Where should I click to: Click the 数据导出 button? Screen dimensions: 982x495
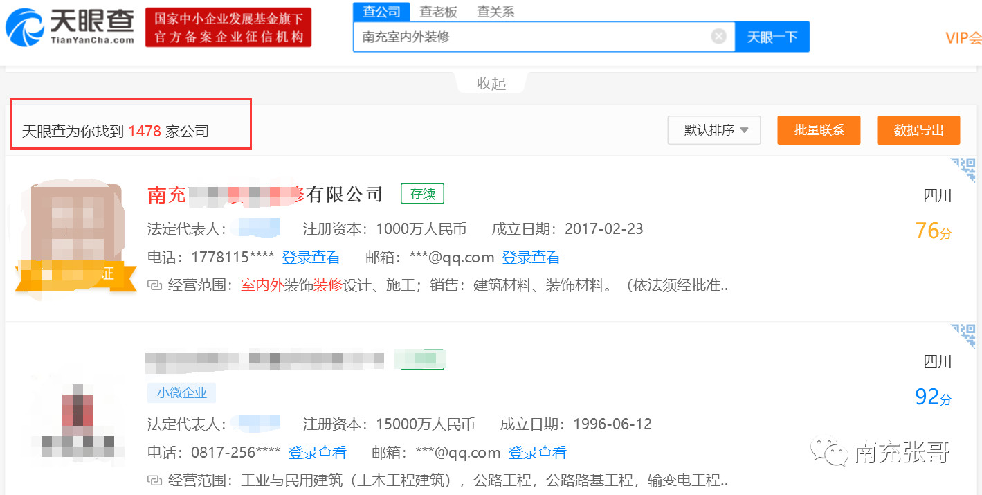coord(918,130)
